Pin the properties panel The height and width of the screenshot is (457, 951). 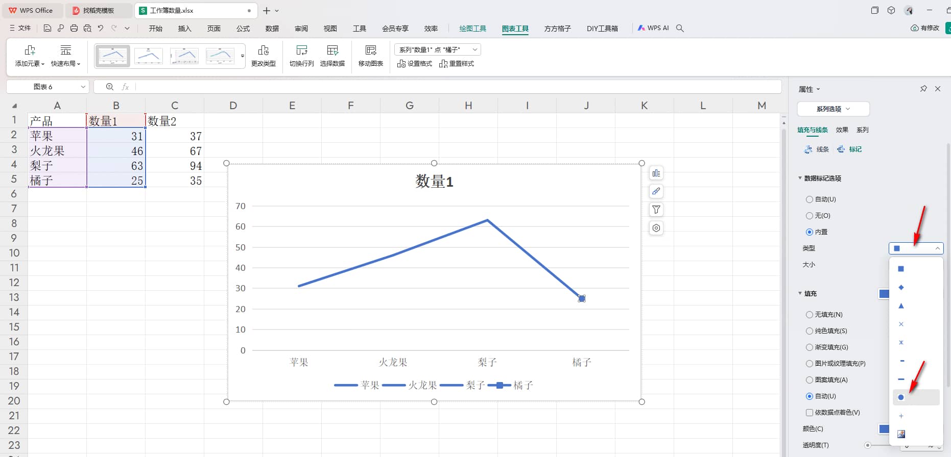(x=923, y=89)
